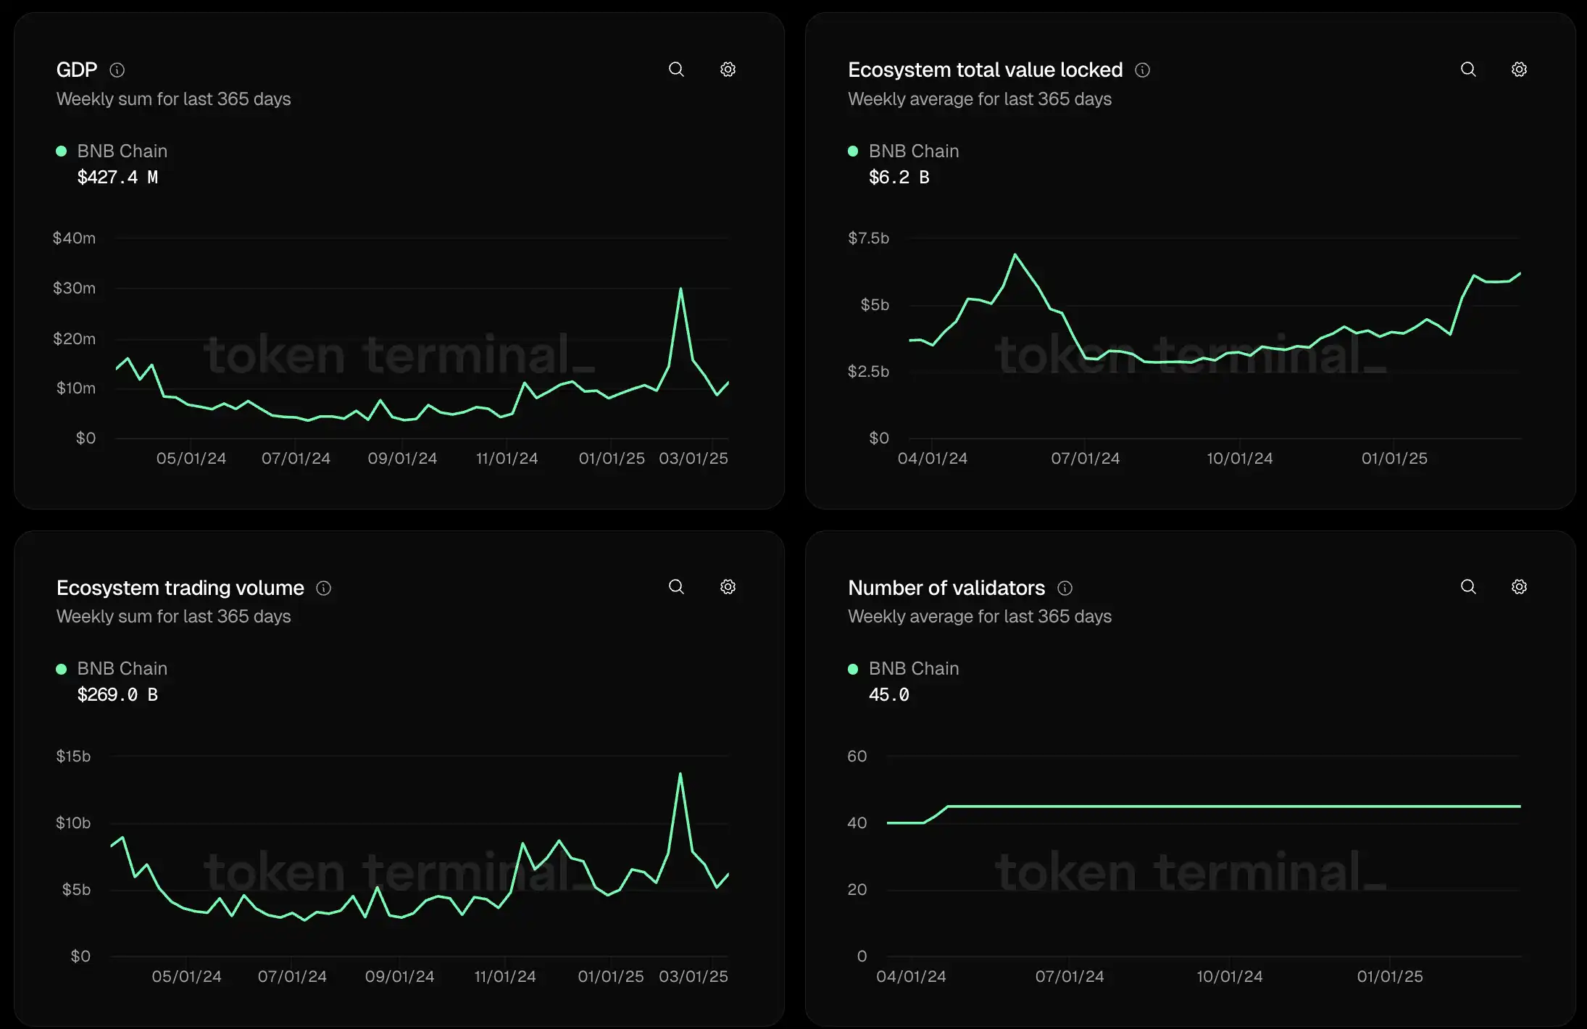Open settings gear on GDP chart
Viewport: 1587px width, 1029px height.
click(728, 70)
